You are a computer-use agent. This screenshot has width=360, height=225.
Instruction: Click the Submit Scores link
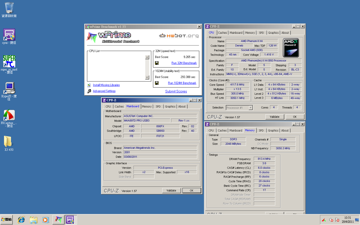click(176, 91)
